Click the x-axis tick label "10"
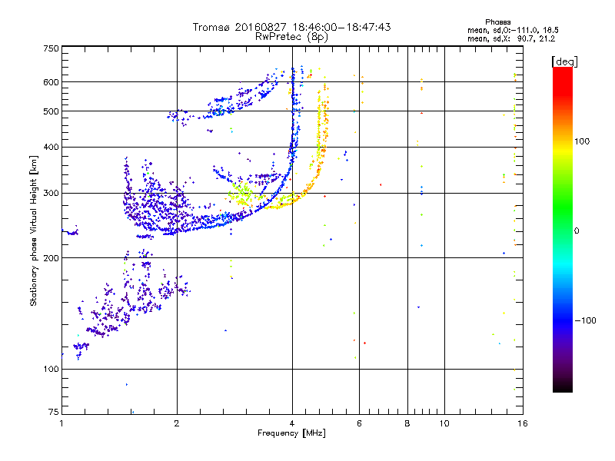 pyautogui.click(x=444, y=423)
